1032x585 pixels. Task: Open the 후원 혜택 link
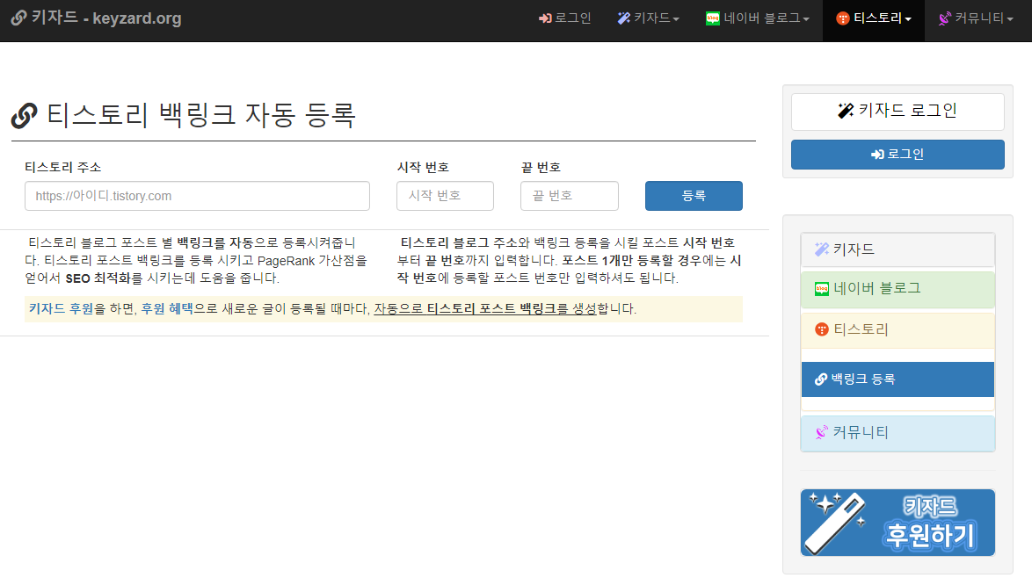(x=167, y=309)
